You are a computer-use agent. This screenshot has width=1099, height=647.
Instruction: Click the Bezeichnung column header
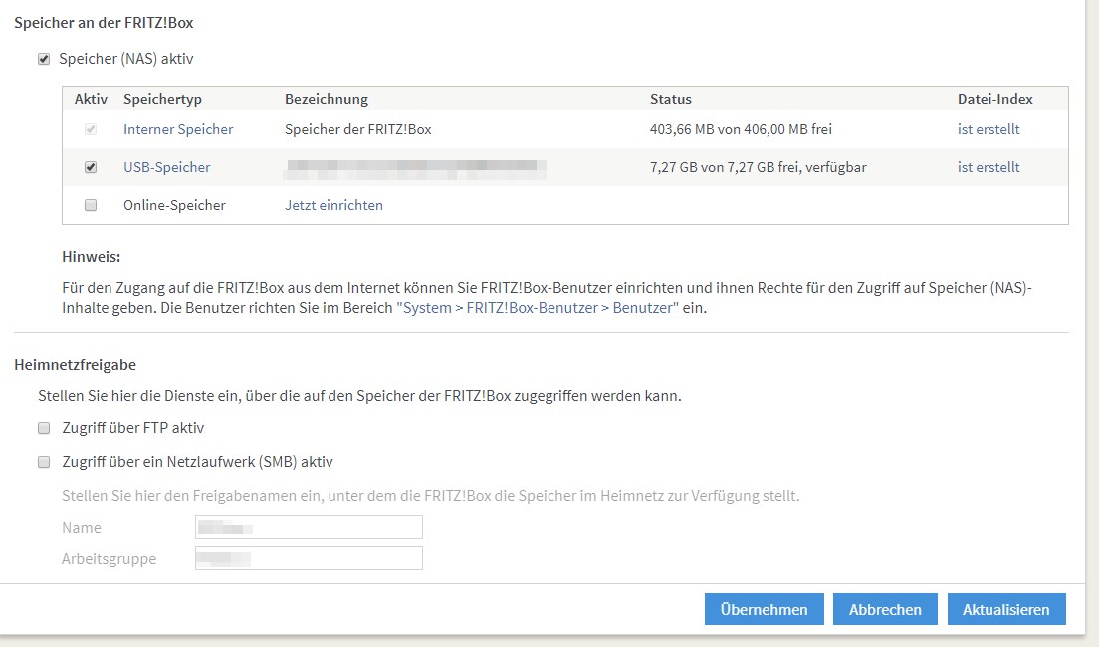click(x=327, y=99)
